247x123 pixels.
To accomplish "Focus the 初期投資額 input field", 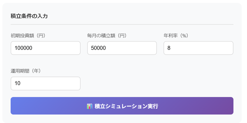I will pyautogui.click(x=45, y=48).
